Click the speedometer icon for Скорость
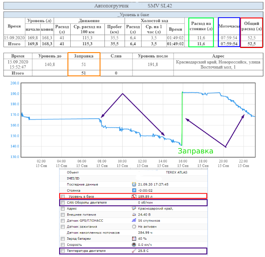265x257 pixels. [134, 245]
